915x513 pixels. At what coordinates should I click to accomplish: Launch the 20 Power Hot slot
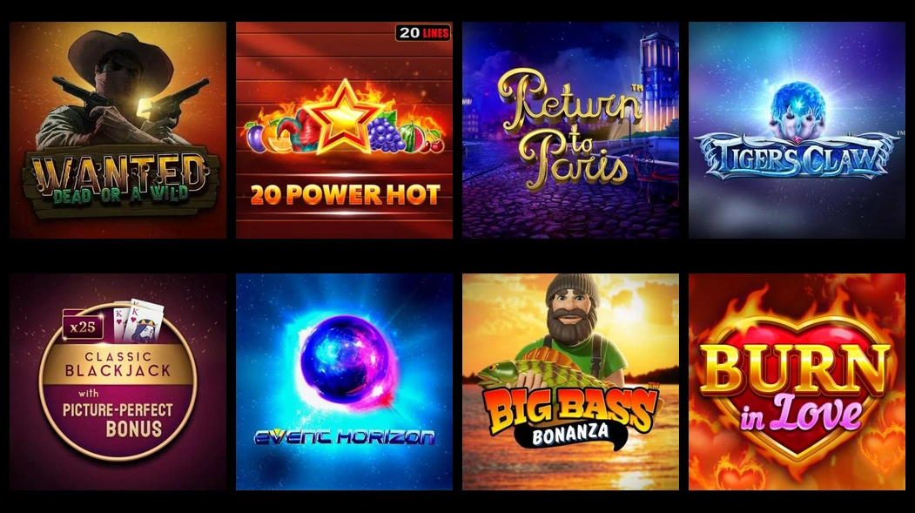(x=344, y=130)
